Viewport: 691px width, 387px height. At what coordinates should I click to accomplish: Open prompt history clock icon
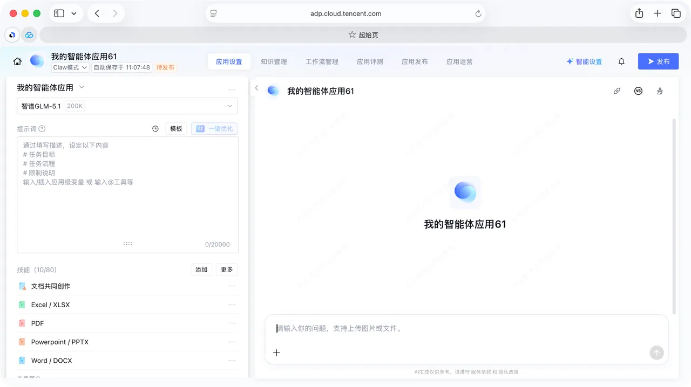pyautogui.click(x=155, y=129)
